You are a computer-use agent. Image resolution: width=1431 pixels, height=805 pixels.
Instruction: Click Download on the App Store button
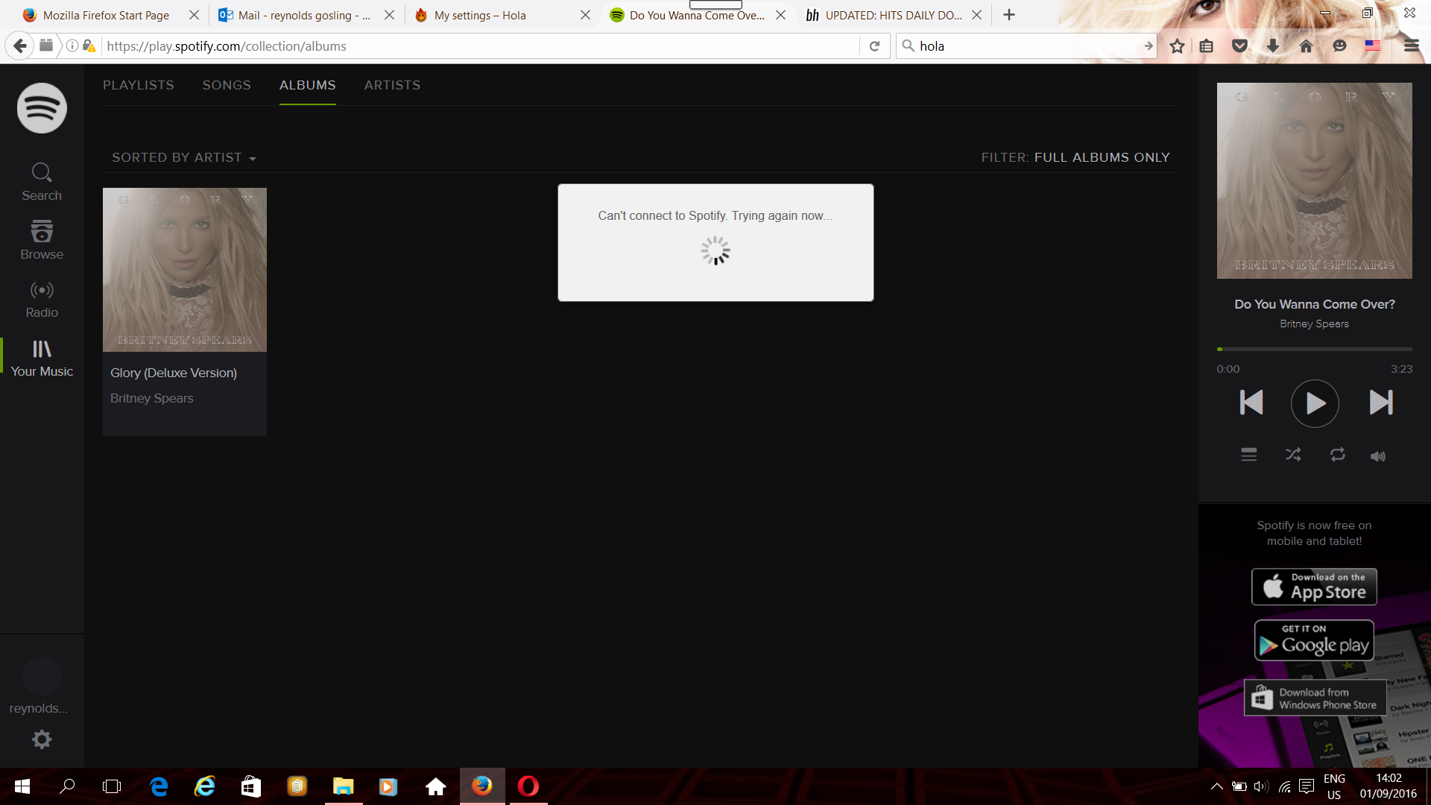coord(1314,585)
